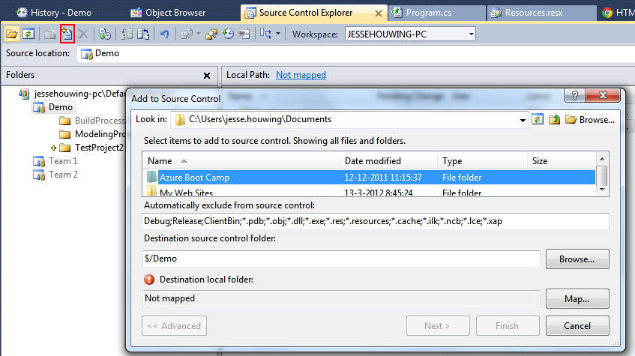
Task: Click the folder with magnifier toolbar icon
Action: 211,34
